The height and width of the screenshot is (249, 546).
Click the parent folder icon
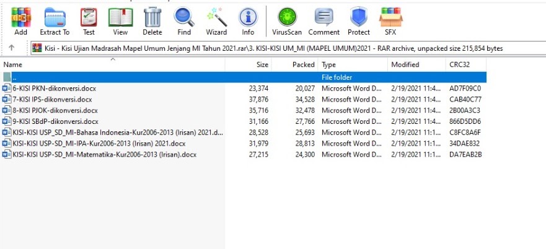pos(7,77)
